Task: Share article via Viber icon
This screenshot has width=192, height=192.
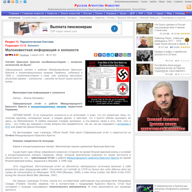Action: tap(120, 55)
